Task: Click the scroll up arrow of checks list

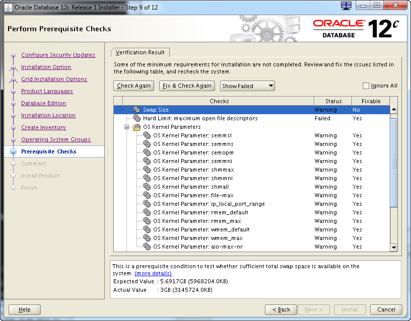Action: (x=394, y=110)
